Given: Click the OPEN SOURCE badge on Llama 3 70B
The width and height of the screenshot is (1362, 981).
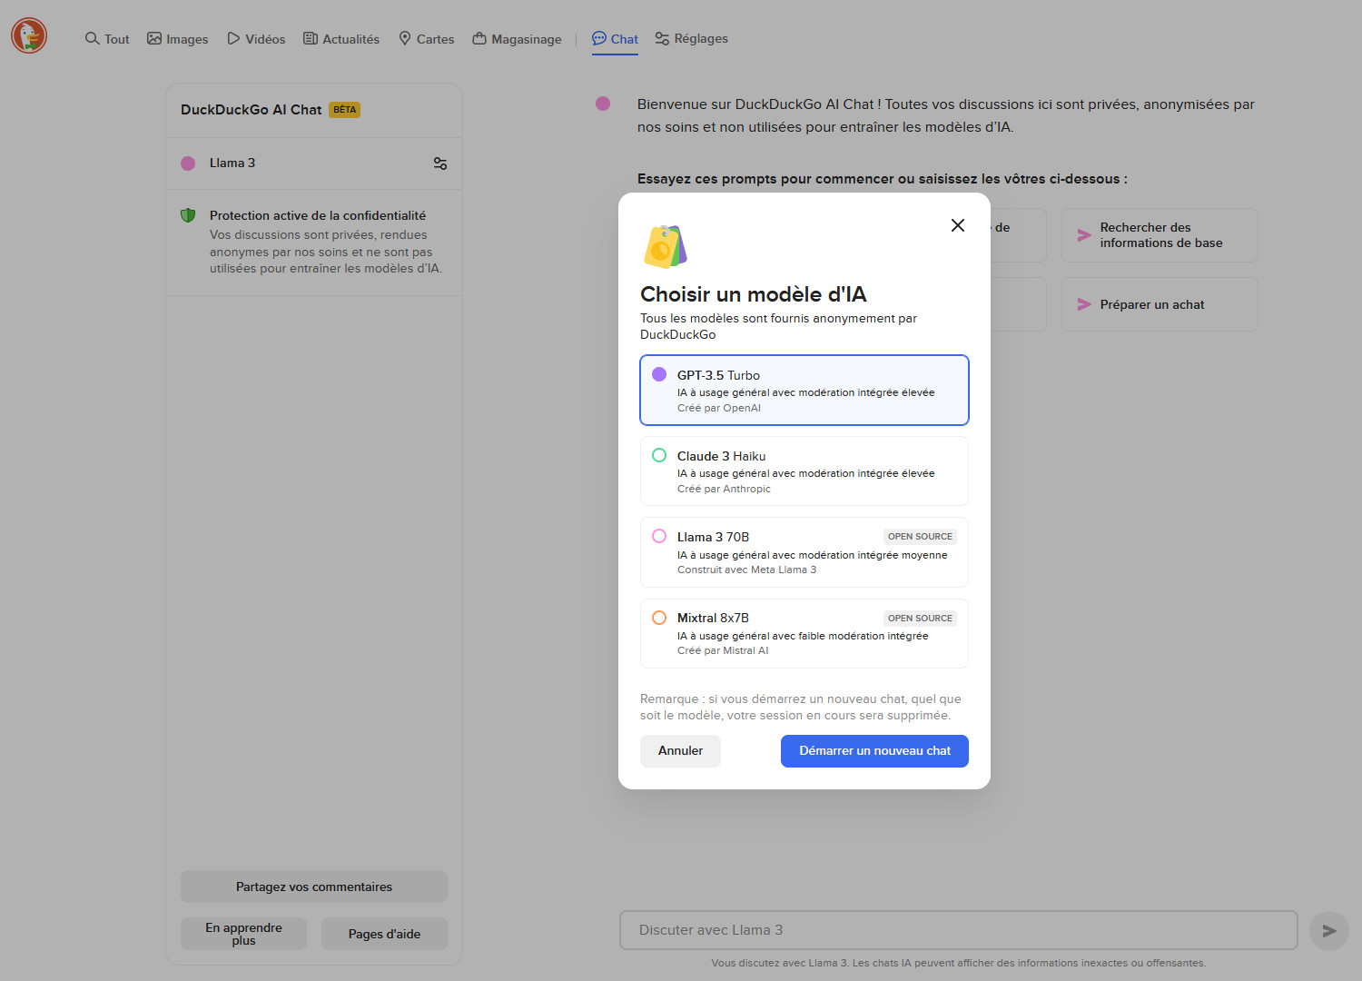Looking at the screenshot, I should tap(920, 537).
